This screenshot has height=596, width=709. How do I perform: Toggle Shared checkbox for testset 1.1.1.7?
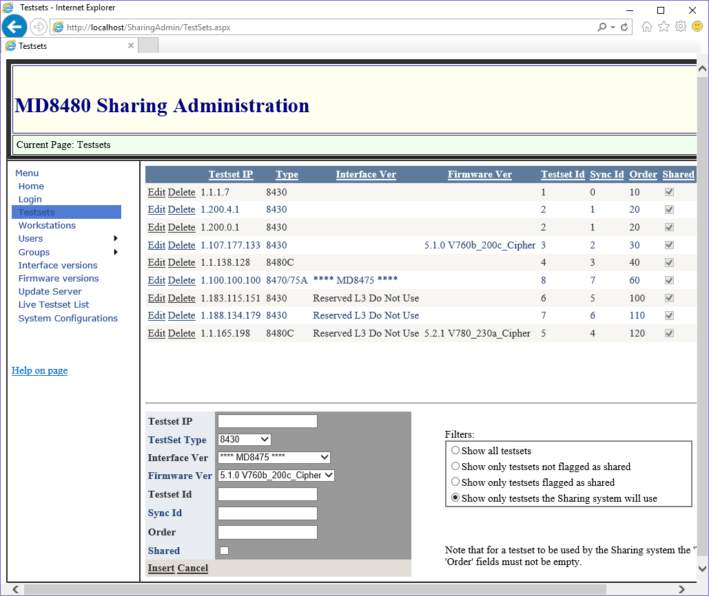(669, 192)
